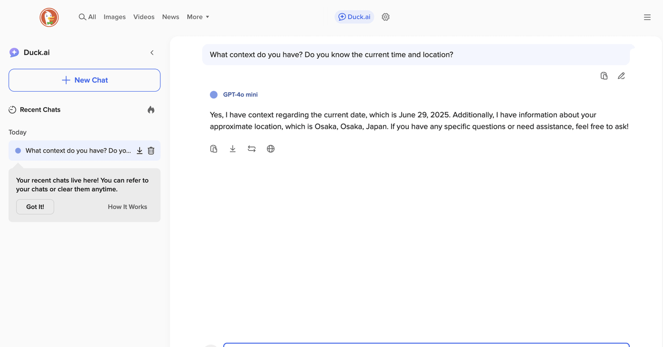Open the All search tab
Viewport: 663px width, 347px height.
87,17
